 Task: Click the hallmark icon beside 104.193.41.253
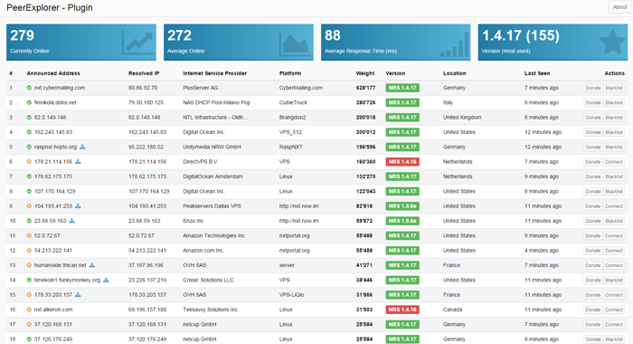78,206
